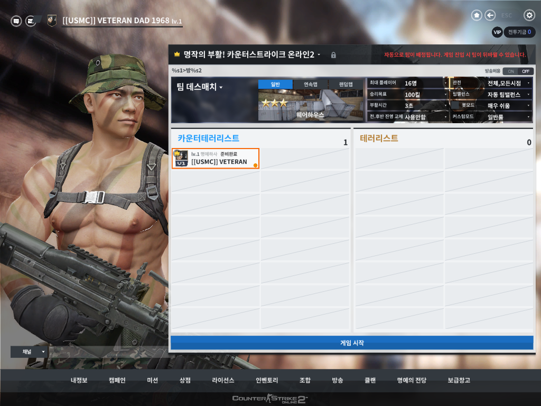Click the player name [[USMC]] VETERAN DAD 1968
The image size is (541, 406).
pos(116,21)
